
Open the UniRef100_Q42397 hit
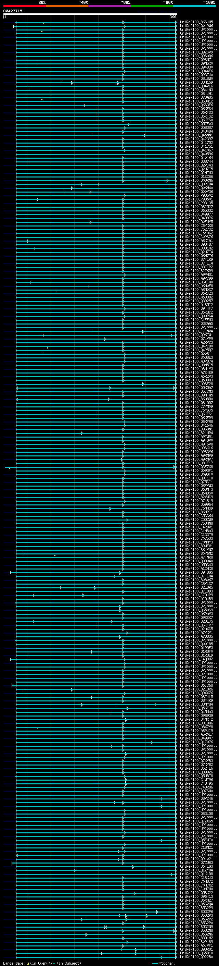point(196,139)
